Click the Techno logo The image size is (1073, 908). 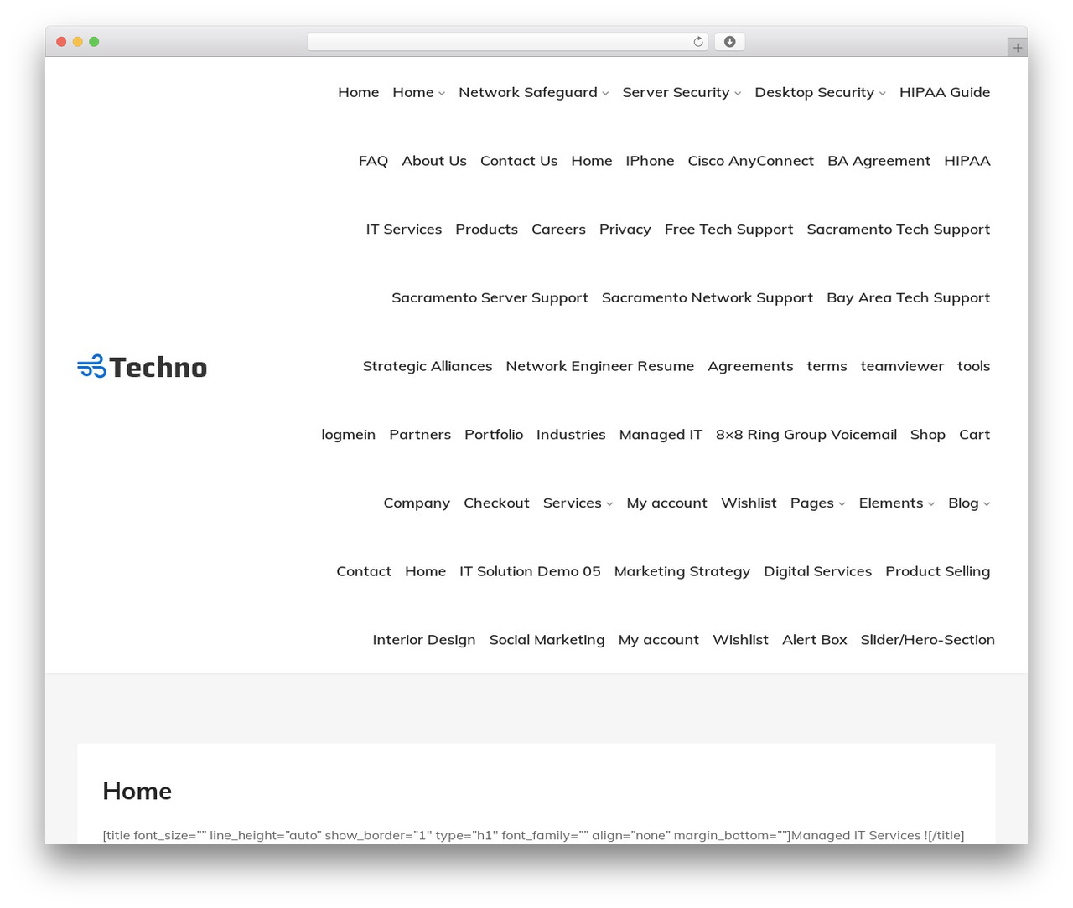(143, 367)
